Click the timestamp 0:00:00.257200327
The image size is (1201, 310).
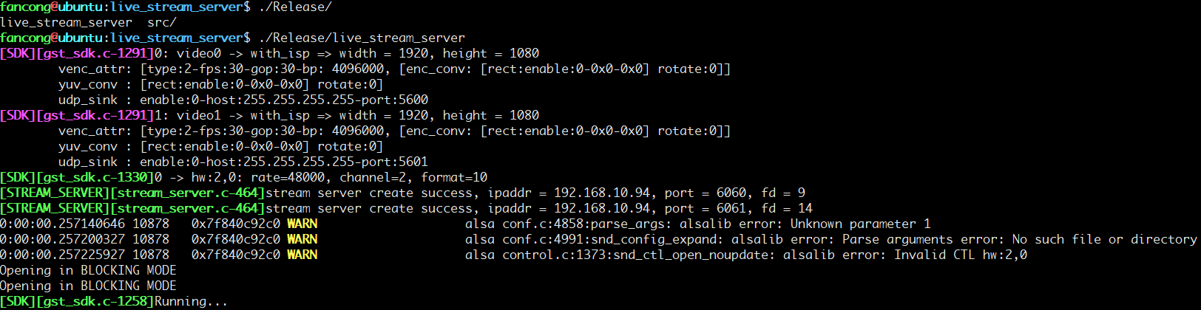pyautogui.click(x=62, y=240)
